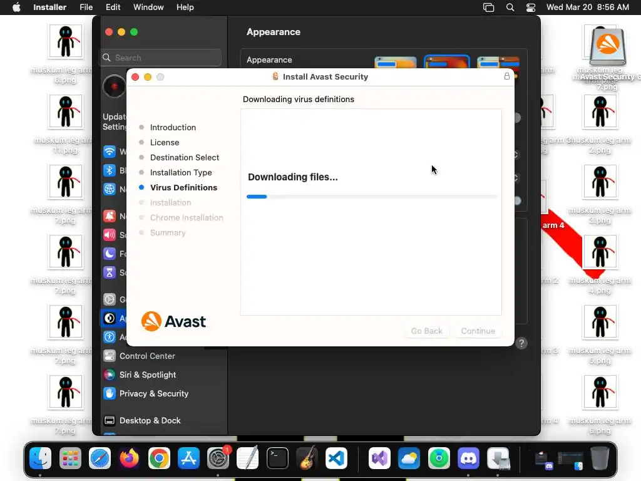Click the Continue button in the Avast installer
Viewport: 641px width, 481px height.
(478, 331)
